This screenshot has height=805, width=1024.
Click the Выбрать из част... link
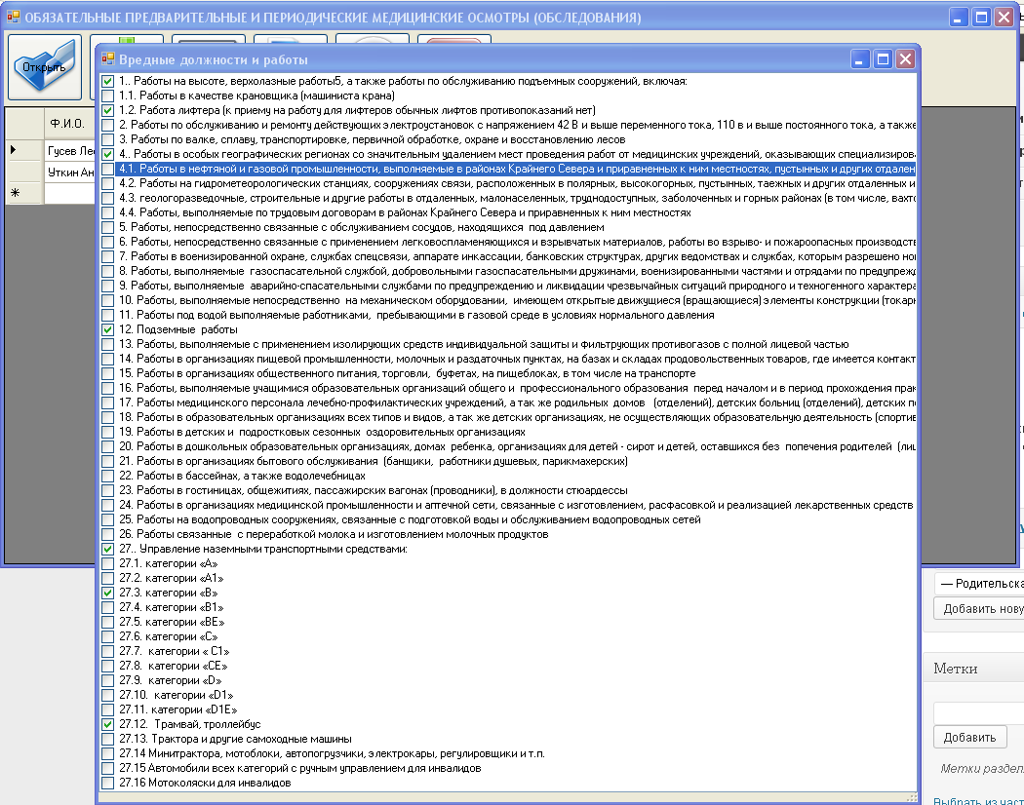pos(978,800)
